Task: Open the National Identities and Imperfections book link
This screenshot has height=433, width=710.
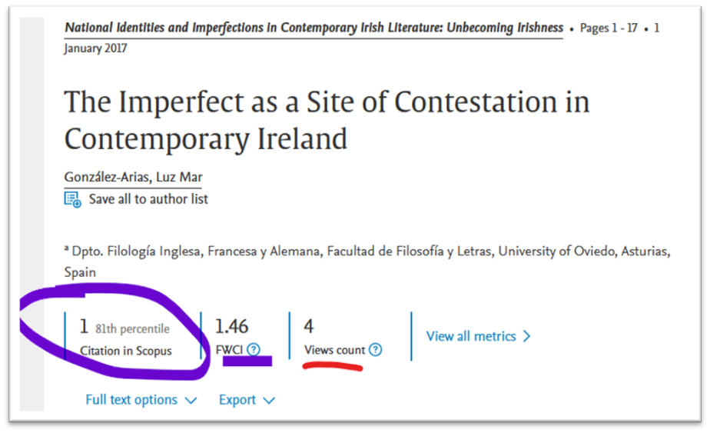Action: (x=314, y=28)
